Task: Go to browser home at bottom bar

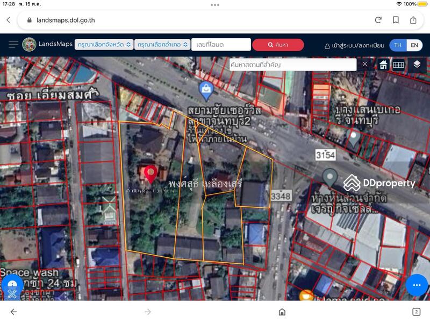Action: [x=282, y=312]
